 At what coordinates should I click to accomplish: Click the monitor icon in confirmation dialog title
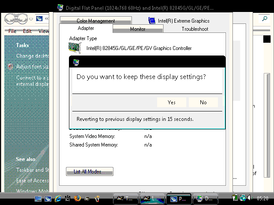(x=76, y=62)
